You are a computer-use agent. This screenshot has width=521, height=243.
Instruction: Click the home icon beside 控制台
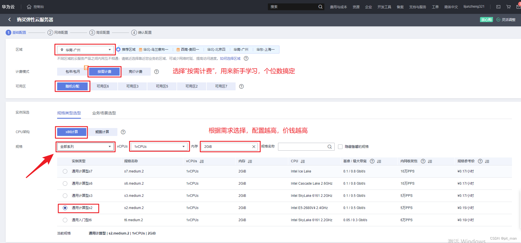point(29,7)
